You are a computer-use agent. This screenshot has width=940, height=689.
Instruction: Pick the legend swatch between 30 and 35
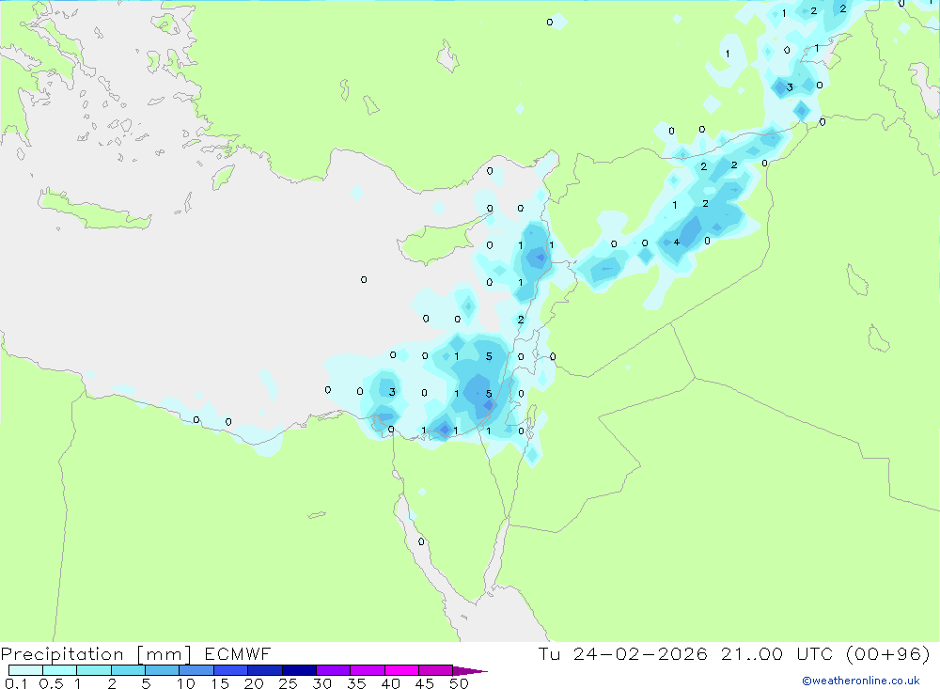(x=334, y=670)
